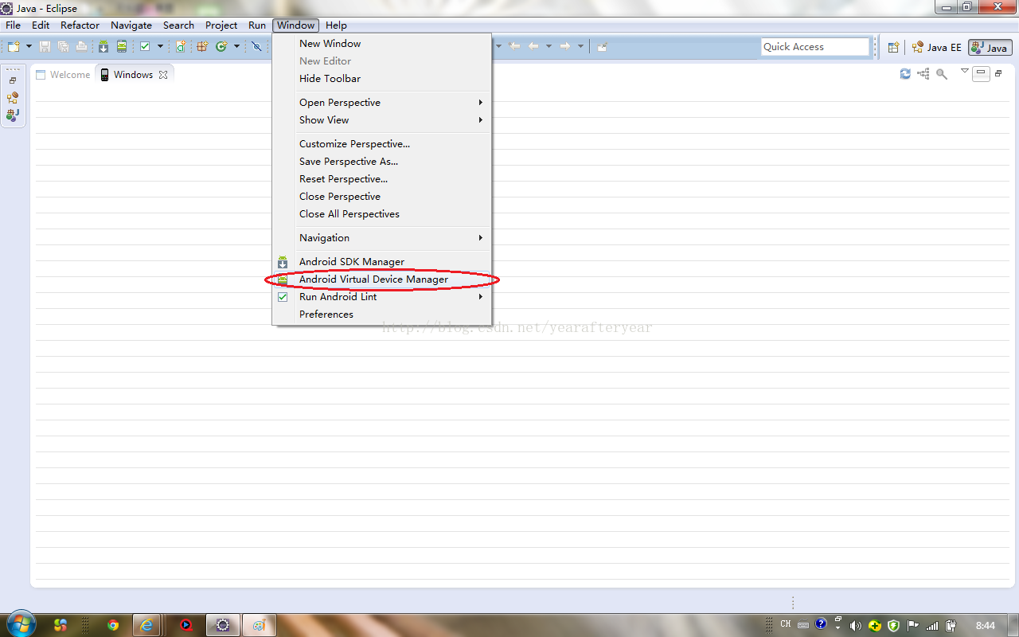Image resolution: width=1019 pixels, height=637 pixels.
Task: Click the Last Edit Location arrow icon
Action: [x=514, y=47]
